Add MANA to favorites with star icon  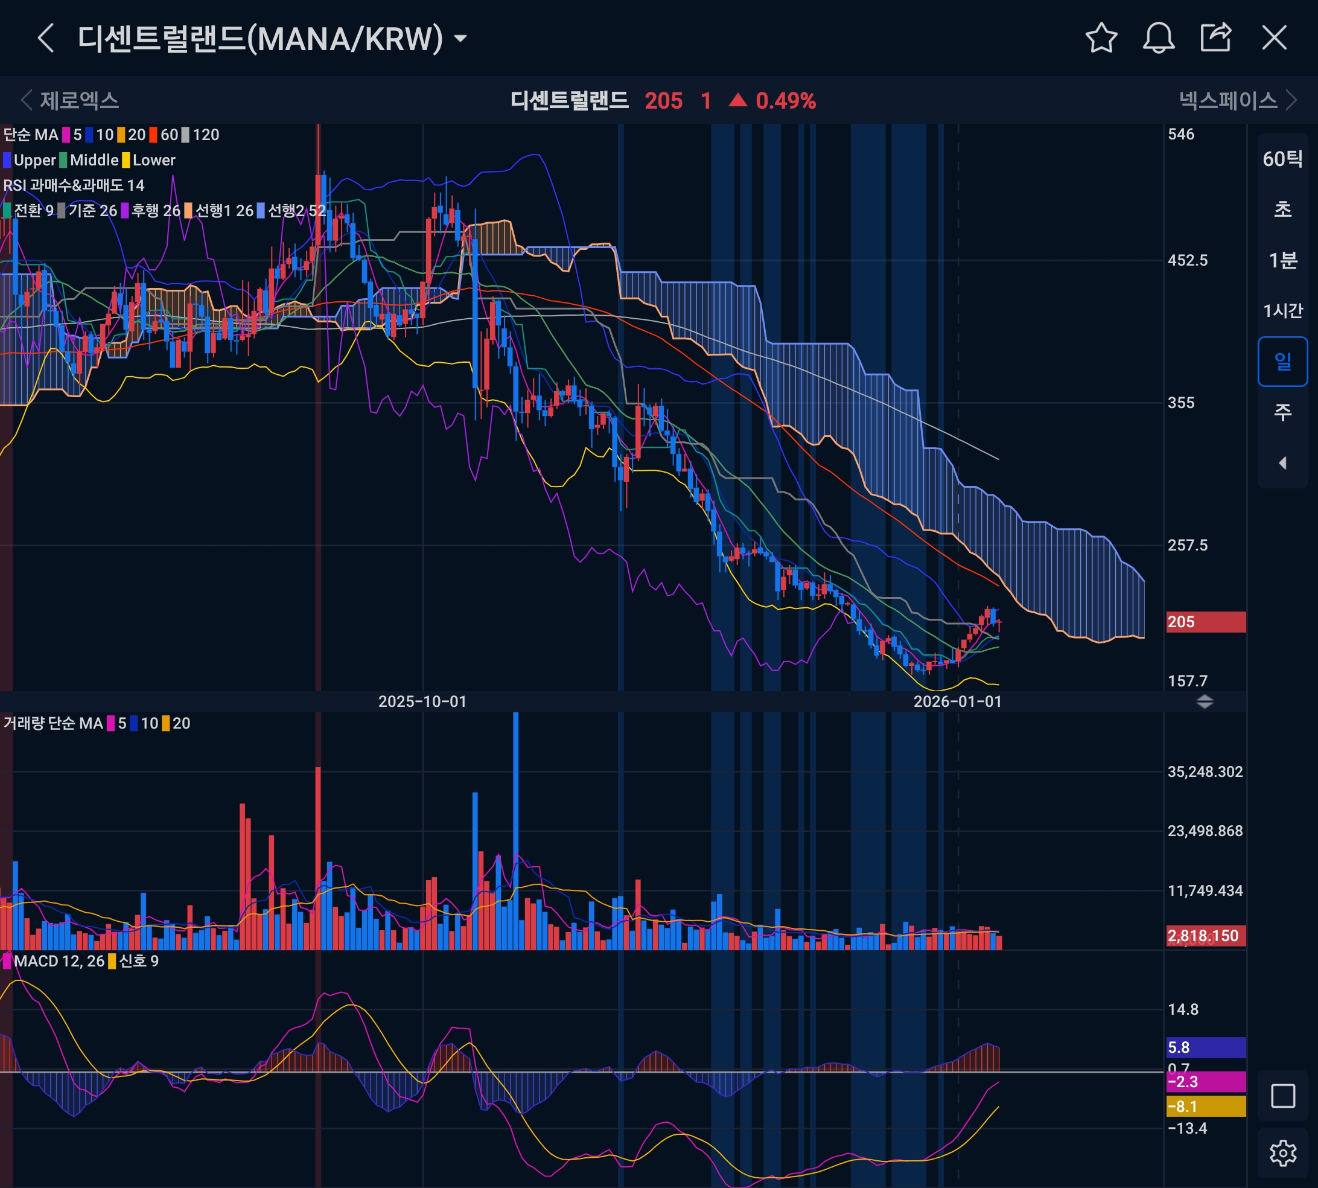[1101, 38]
